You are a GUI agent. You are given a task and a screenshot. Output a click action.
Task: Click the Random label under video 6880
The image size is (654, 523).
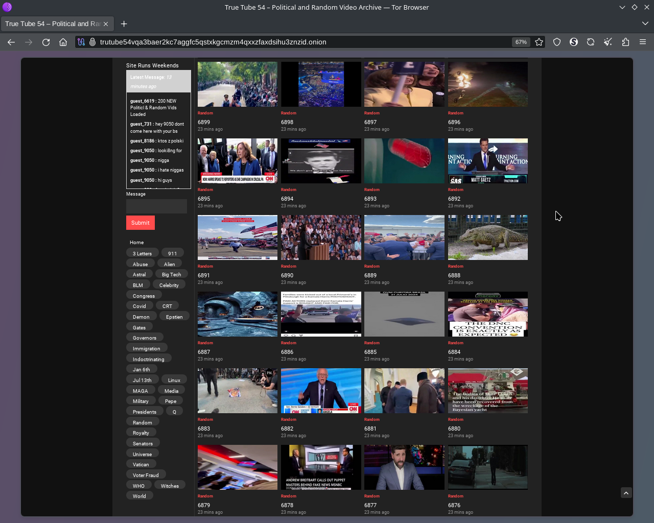tap(456, 419)
